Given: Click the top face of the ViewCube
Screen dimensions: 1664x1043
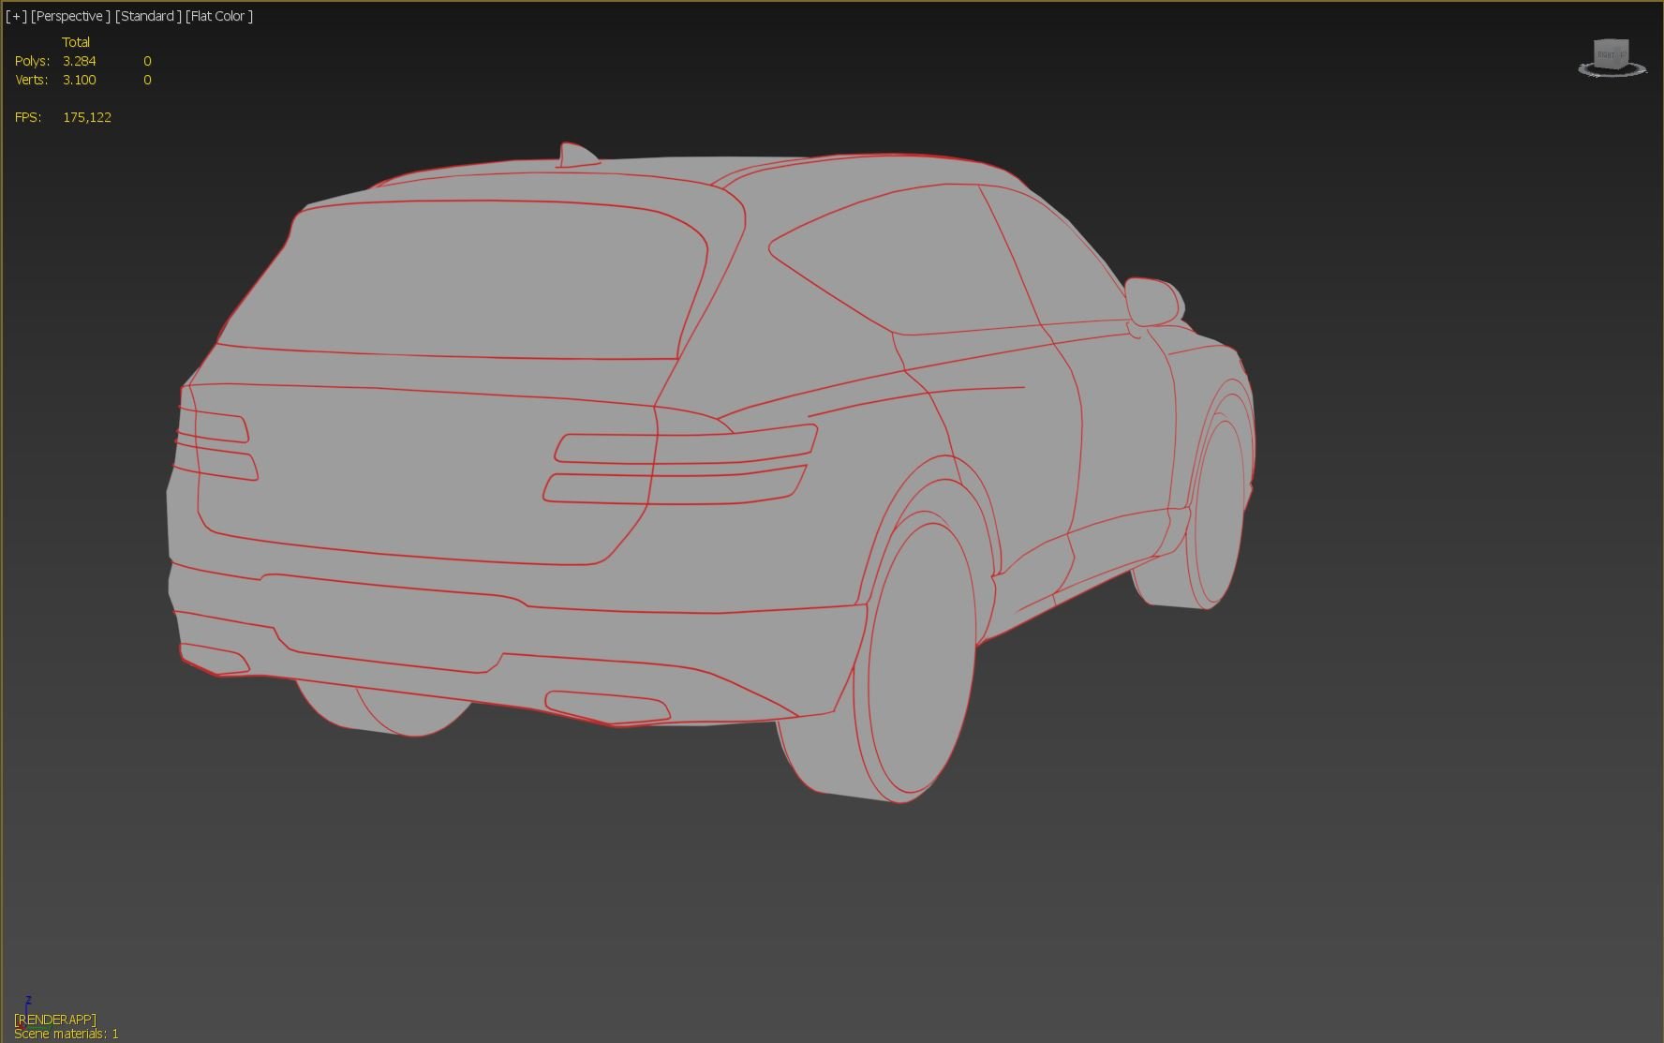Looking at the screenshot, I should 1610,42.
